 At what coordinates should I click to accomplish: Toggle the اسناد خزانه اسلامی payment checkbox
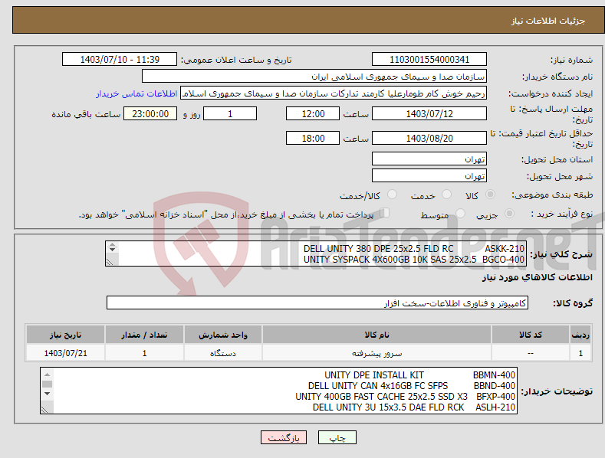coord(384,213)
